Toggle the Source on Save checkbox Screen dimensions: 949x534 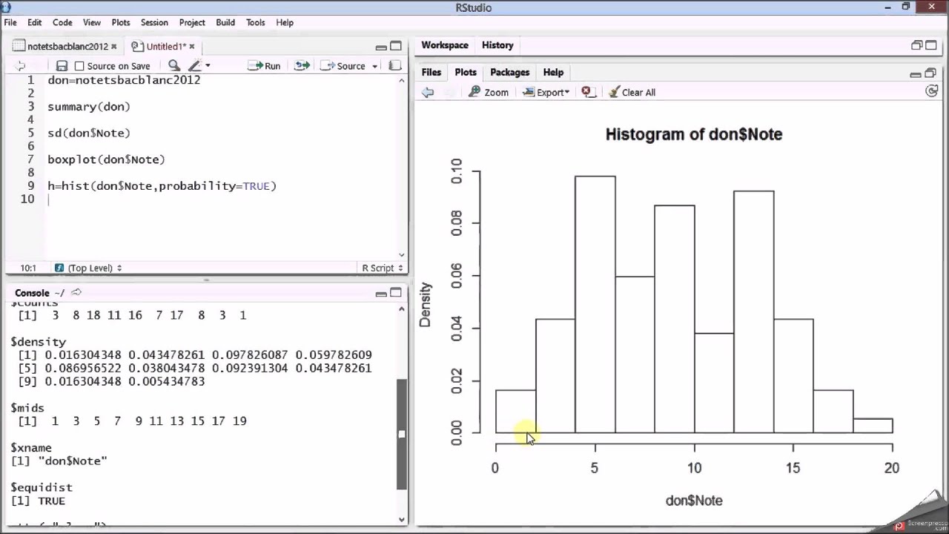(x=79, y=66)
